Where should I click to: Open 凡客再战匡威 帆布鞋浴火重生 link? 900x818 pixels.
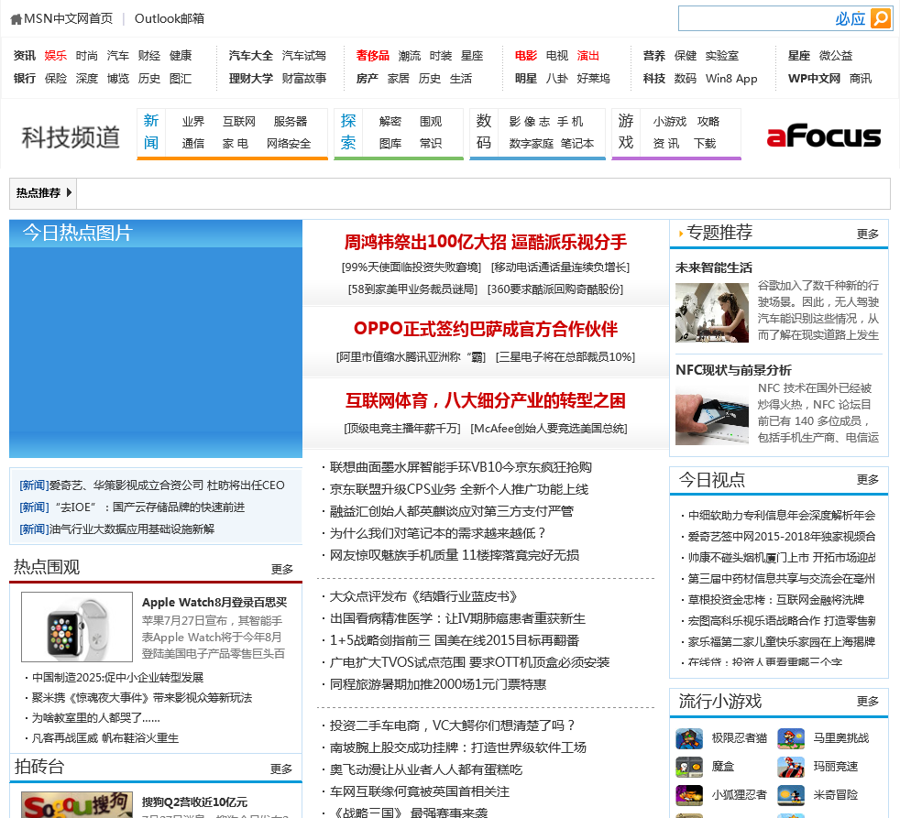pyautogui.click(x=105, y=738)
